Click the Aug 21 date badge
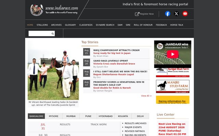Image resolution: width=219 pixels, height=136 pixels. pos(87,52)
